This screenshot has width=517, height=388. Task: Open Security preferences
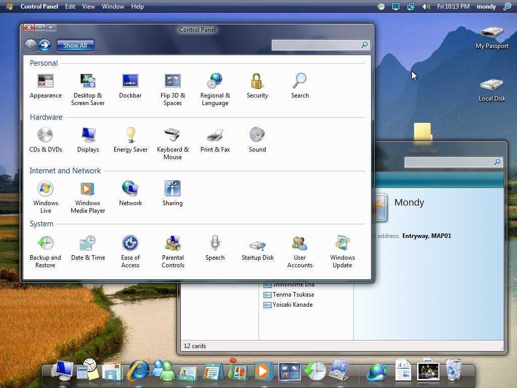coord(257,81)
